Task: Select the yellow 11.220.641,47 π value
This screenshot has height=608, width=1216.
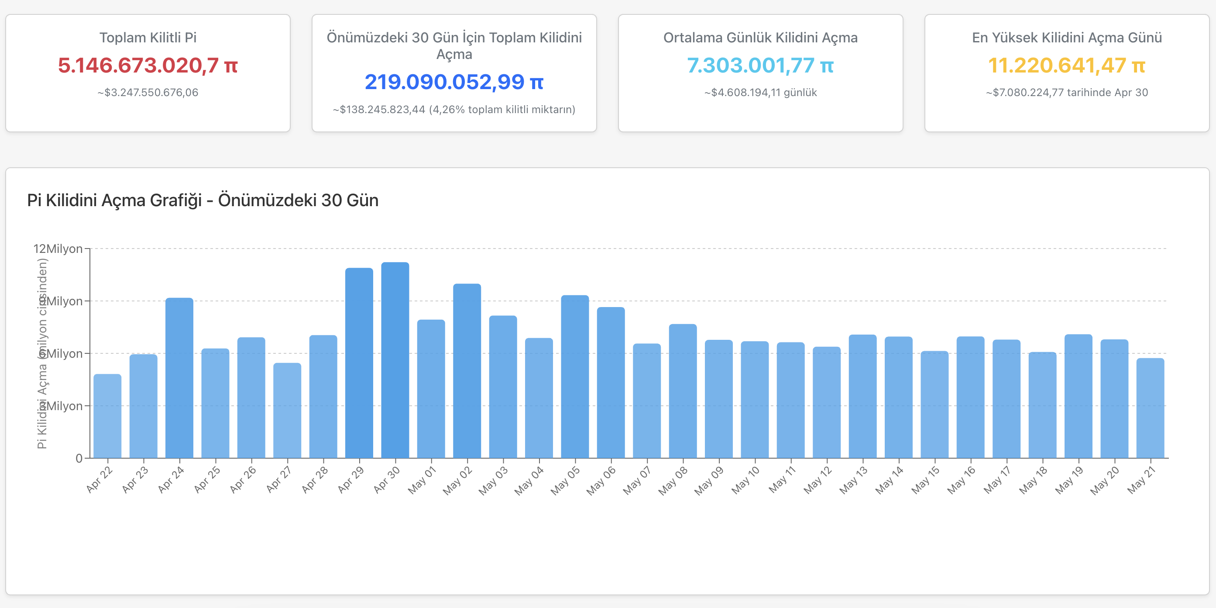Action: point(1066,65)
